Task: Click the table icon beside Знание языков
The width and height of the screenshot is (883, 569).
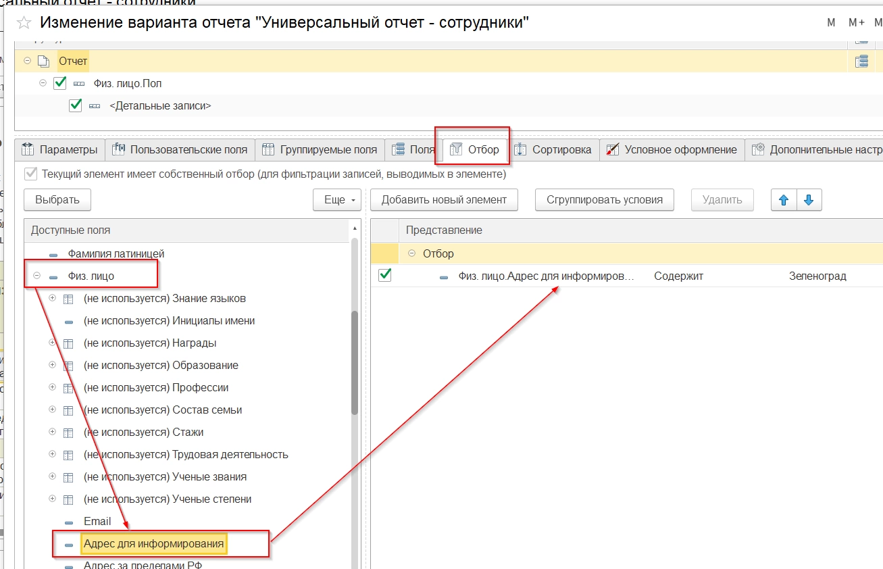Action: 68,299
